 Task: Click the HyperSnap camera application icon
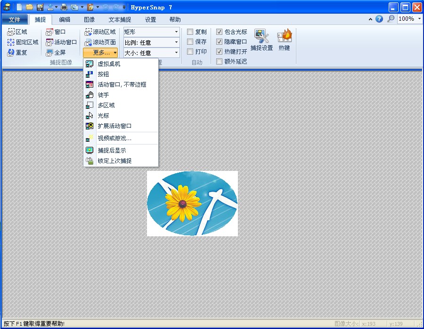point(7,7)
